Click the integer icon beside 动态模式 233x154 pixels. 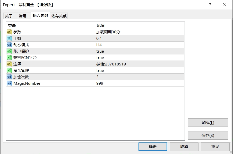pos(9,45)
